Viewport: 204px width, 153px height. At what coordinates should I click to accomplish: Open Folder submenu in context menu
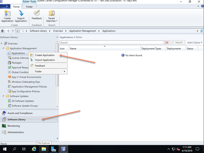pyautogui.click(x=48, y=71)
